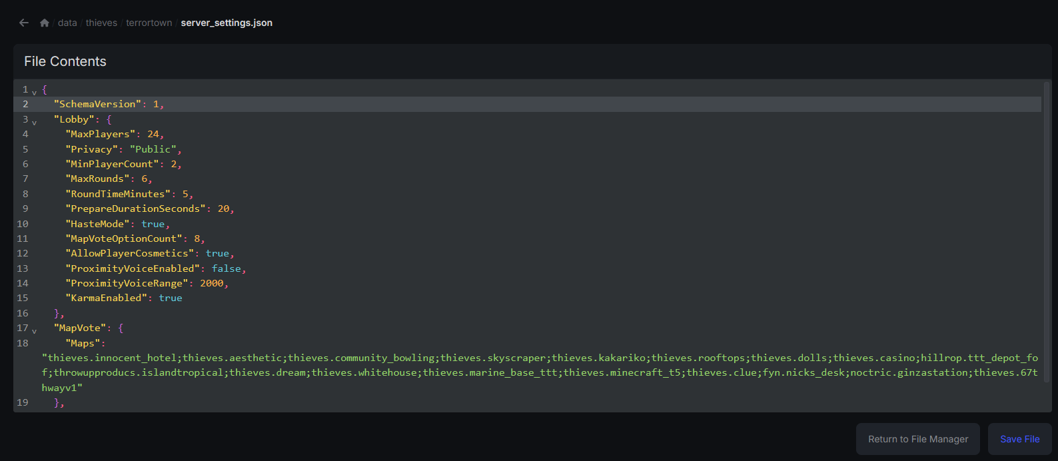1058x461 pixels.
Task: Click the "Maps" key
Action: (83, 343)
